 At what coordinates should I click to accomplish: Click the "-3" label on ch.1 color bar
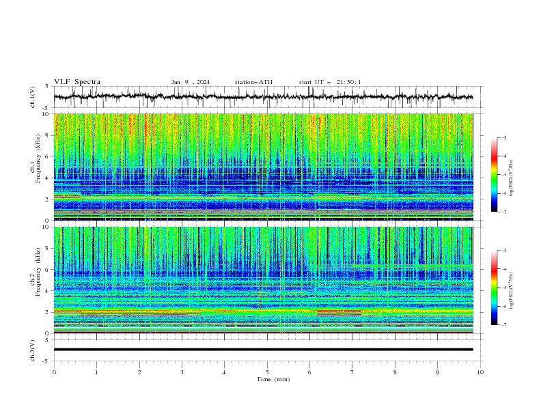click(x=503, y=138)
